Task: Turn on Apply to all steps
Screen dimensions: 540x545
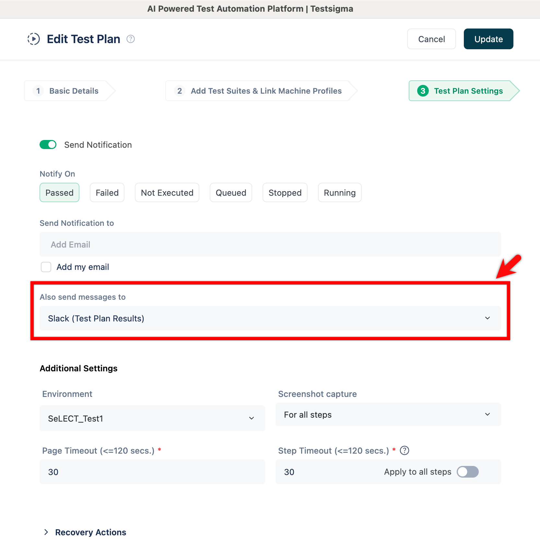Action: click(x=467, y=472)
